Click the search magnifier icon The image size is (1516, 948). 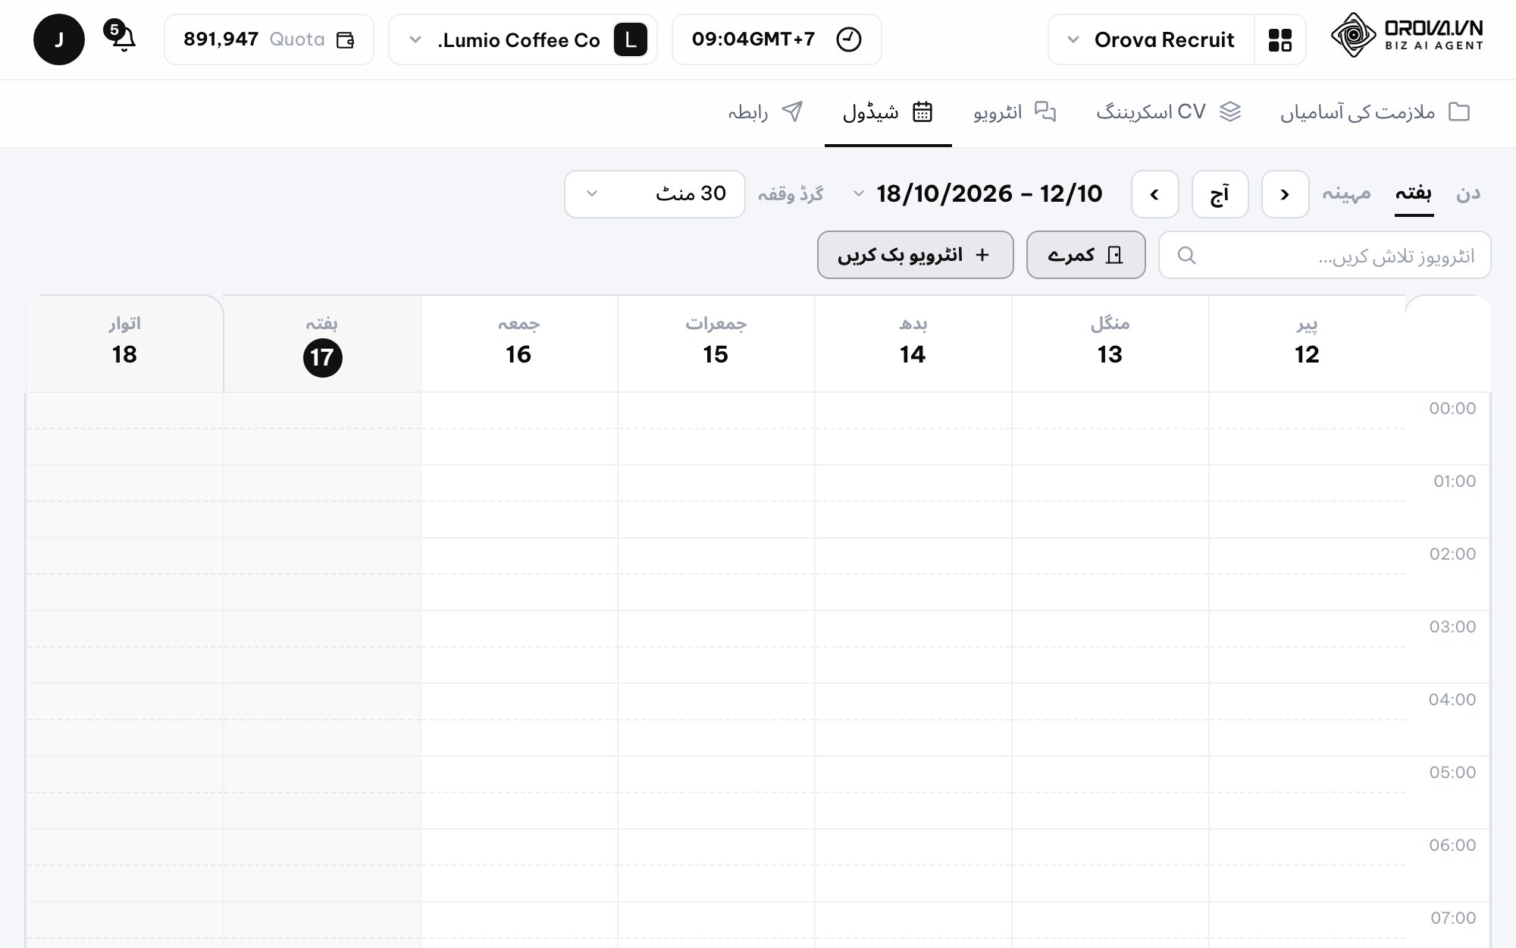tap(1187, 256)
